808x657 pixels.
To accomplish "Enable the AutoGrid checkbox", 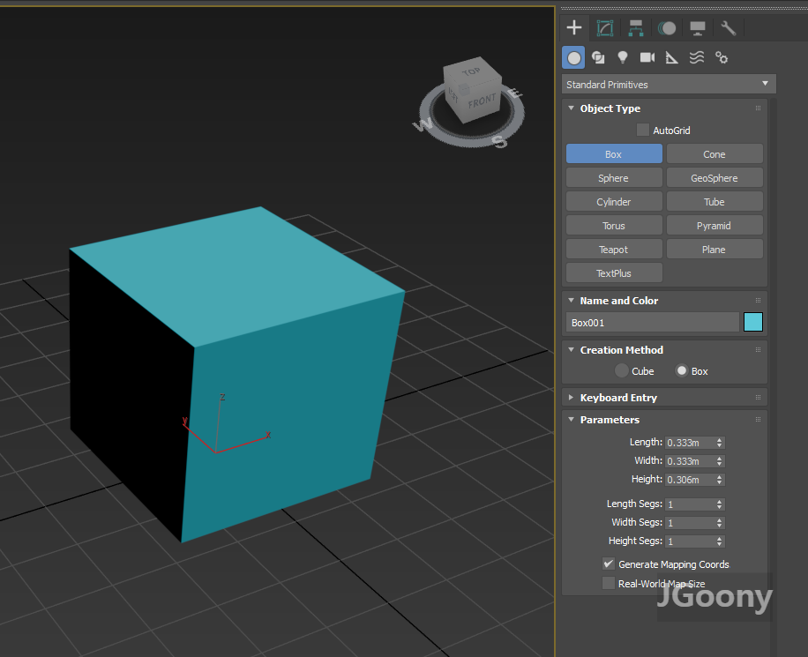I will (642, 130).
